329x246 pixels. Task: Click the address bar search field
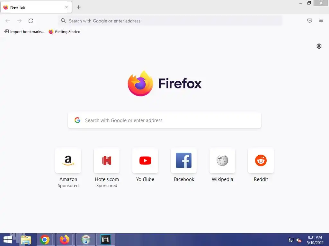tap(170, 21)
